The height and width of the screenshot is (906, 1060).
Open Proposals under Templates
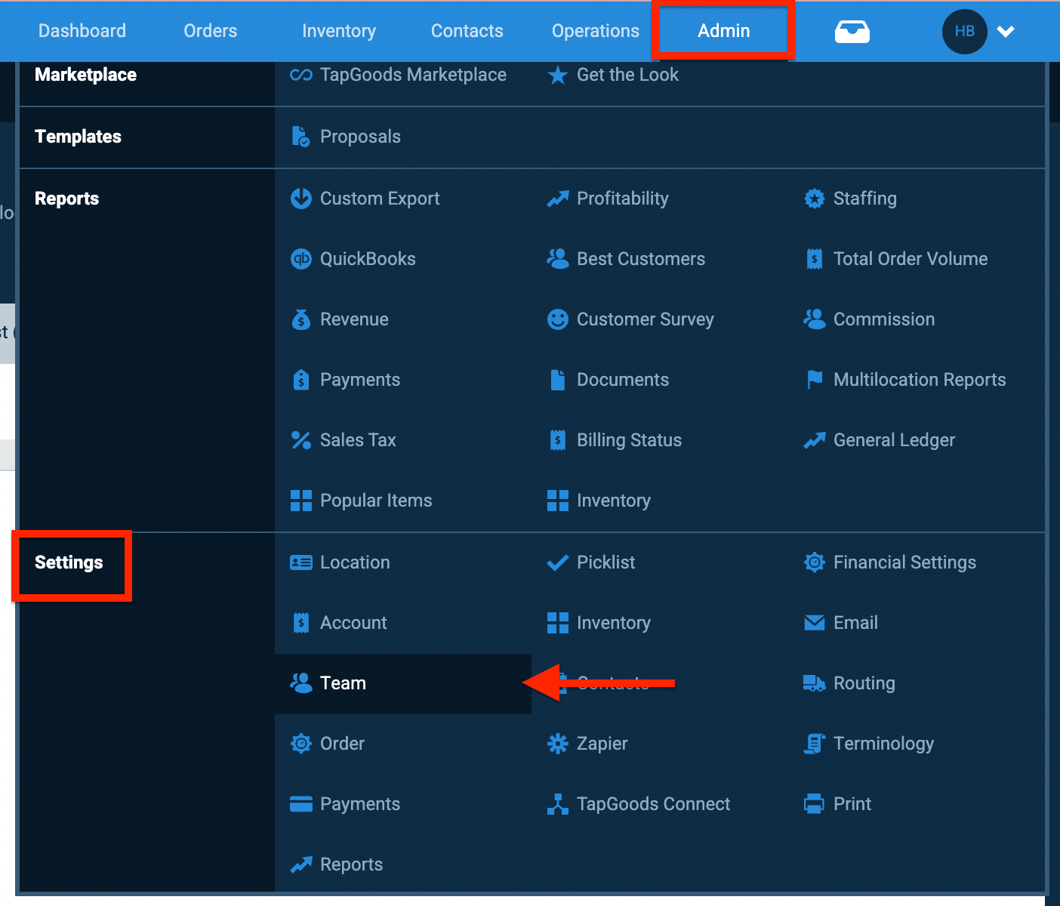pyautogui.click(x=360, y=137)
